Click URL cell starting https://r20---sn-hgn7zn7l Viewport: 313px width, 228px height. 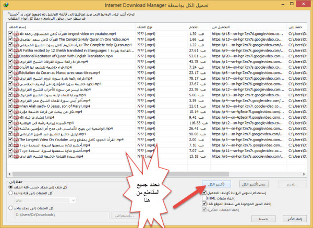pos(248,56)
